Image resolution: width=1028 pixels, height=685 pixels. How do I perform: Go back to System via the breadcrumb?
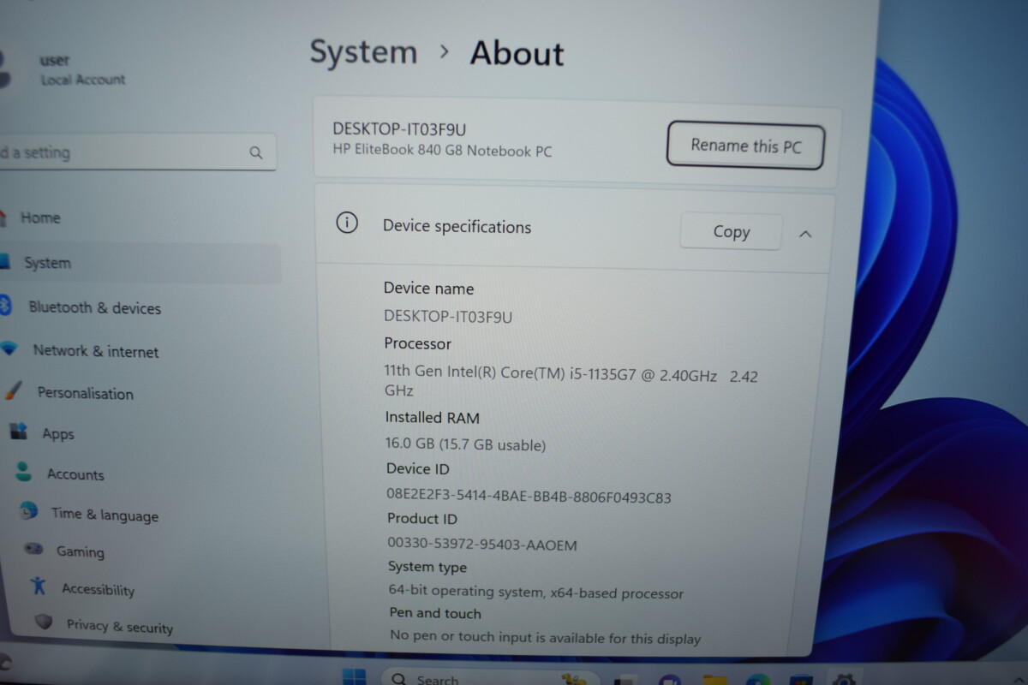click(363, 53)
